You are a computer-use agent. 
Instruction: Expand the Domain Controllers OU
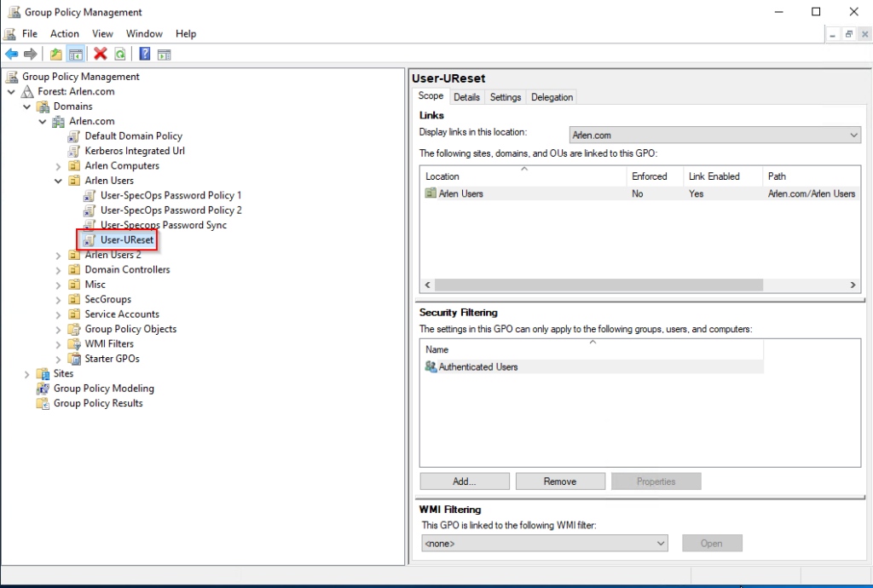click(x=59, y=270)
